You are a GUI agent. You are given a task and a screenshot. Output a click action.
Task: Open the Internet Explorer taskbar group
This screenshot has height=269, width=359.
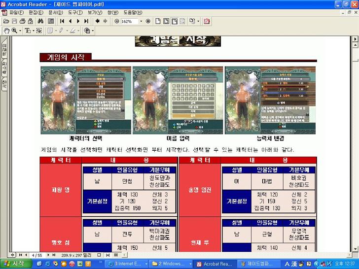127,264
